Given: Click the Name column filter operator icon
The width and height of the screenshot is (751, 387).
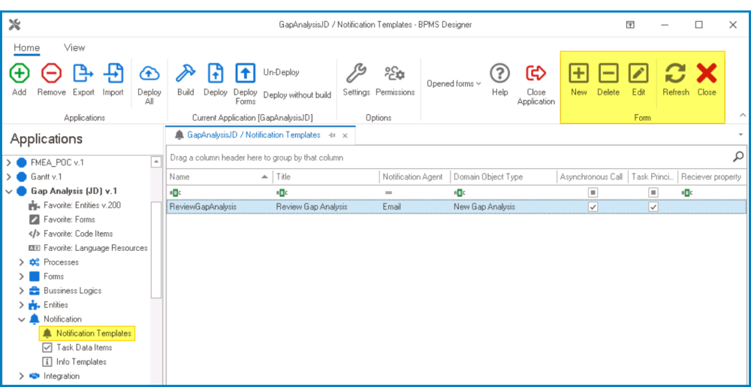Looking at the screenshot, I should [x=176, y=192].
